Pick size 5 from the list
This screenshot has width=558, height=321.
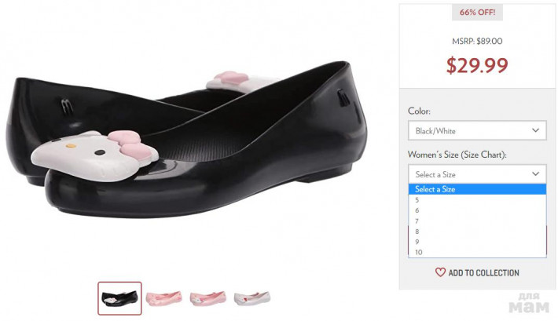(418, 200)
